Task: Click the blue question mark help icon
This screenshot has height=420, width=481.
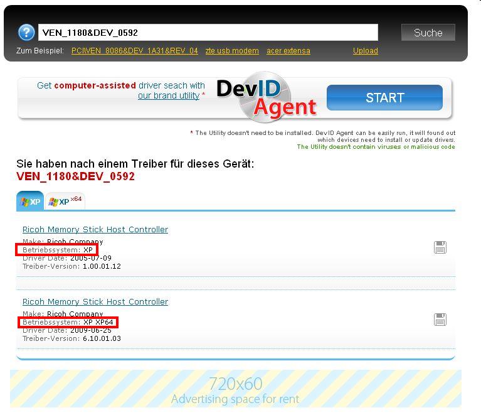Action: pos(26,32)
